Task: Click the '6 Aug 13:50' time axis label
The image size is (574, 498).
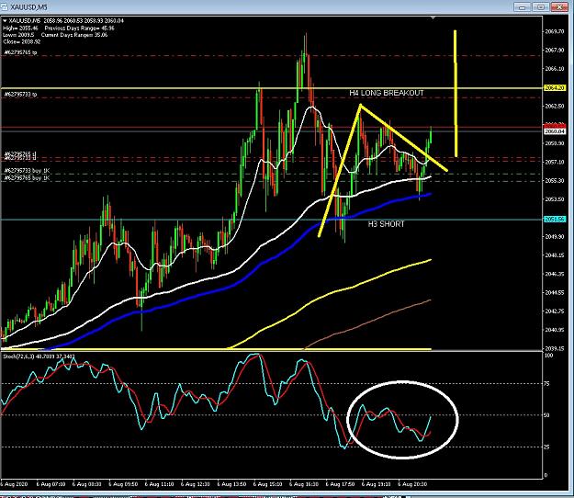Action: coord(231,484)
